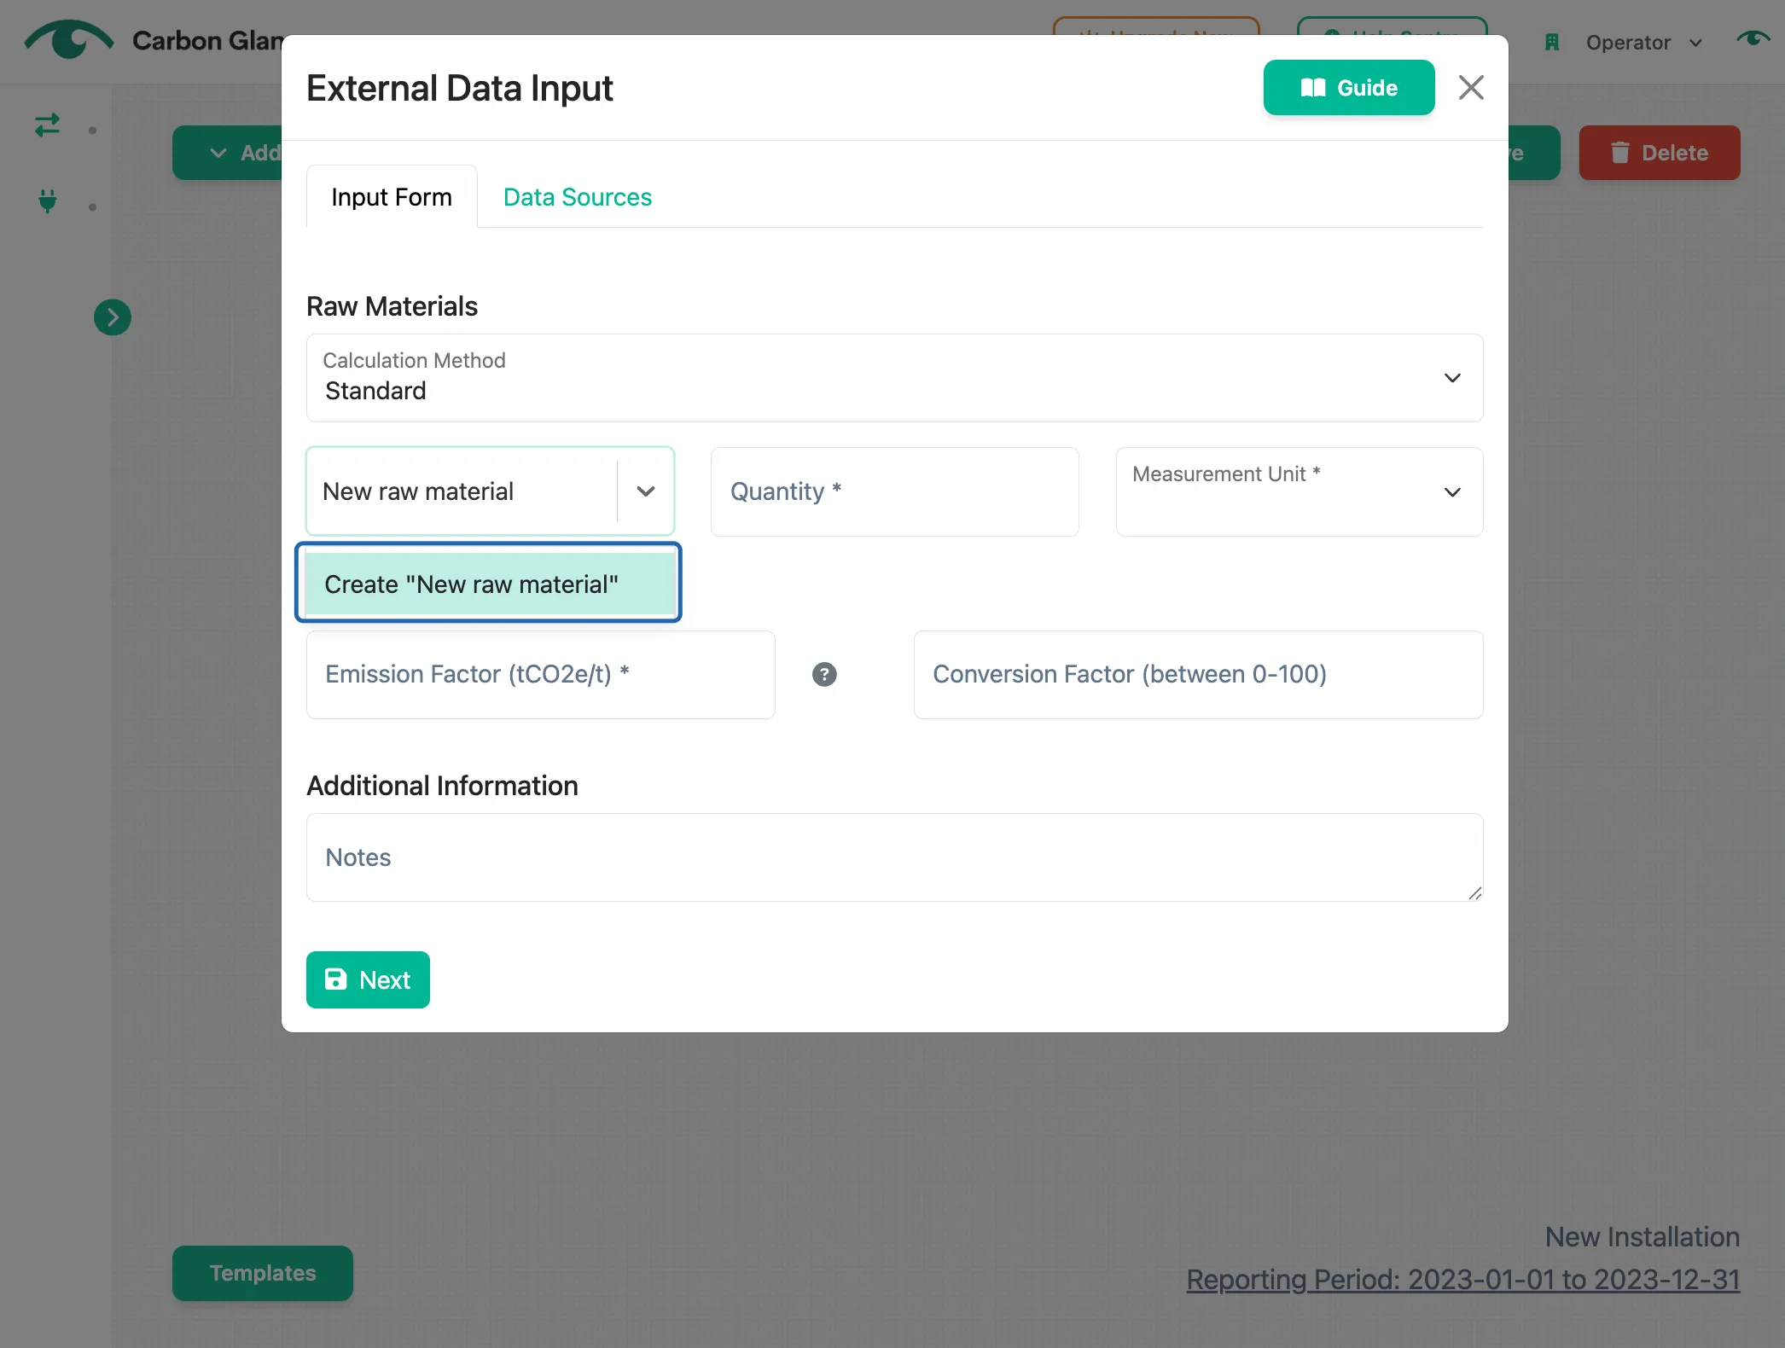Image resolution: width=1785 pixels, height=1348 pixels.
Task: Expand the Calculation Method dropdown
Action: pos(894,378)
